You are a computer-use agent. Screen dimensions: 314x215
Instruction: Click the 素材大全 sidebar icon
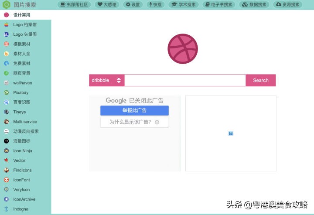(x=7, y=54)
